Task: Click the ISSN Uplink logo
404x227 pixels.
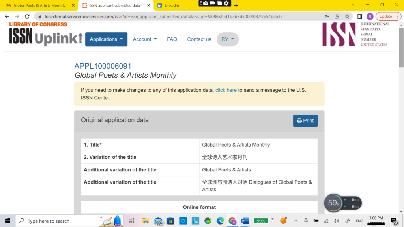Action: click(x=46, y=35)
